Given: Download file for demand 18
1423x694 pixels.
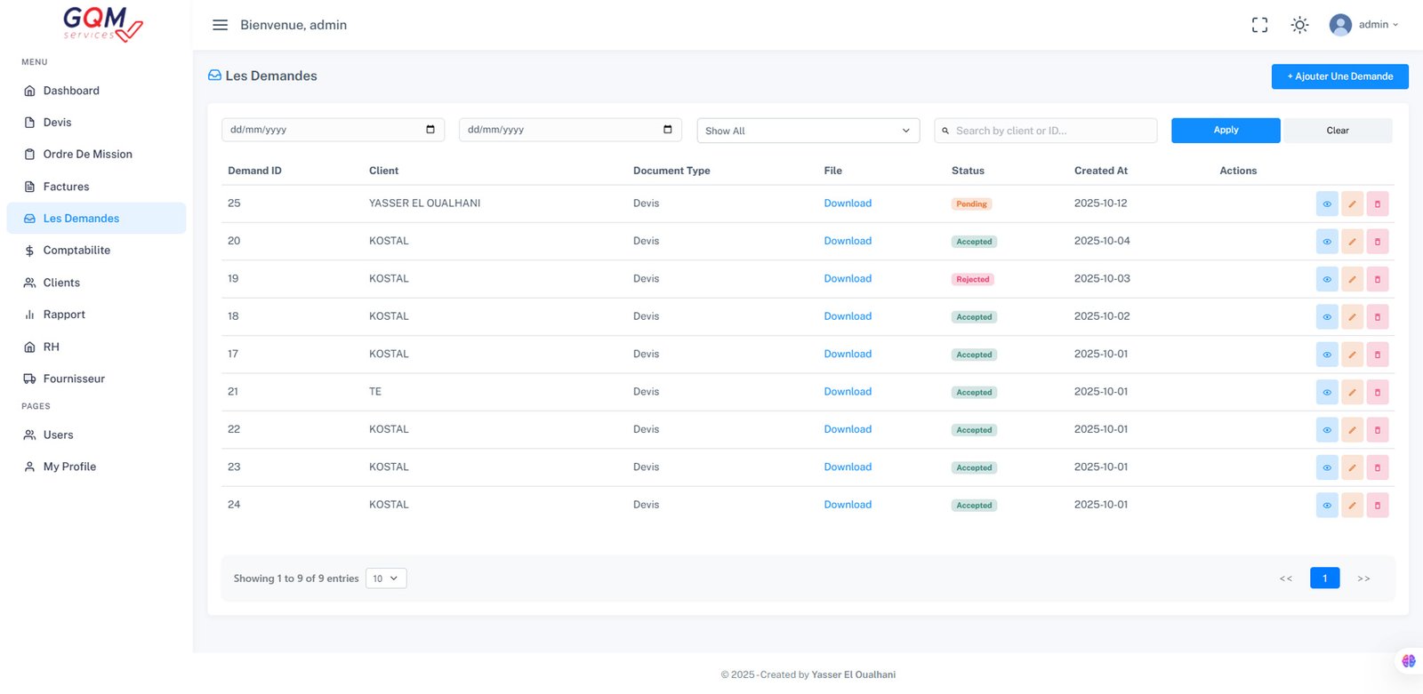Looking at the screenshot, I should click(x=848, y=316).
